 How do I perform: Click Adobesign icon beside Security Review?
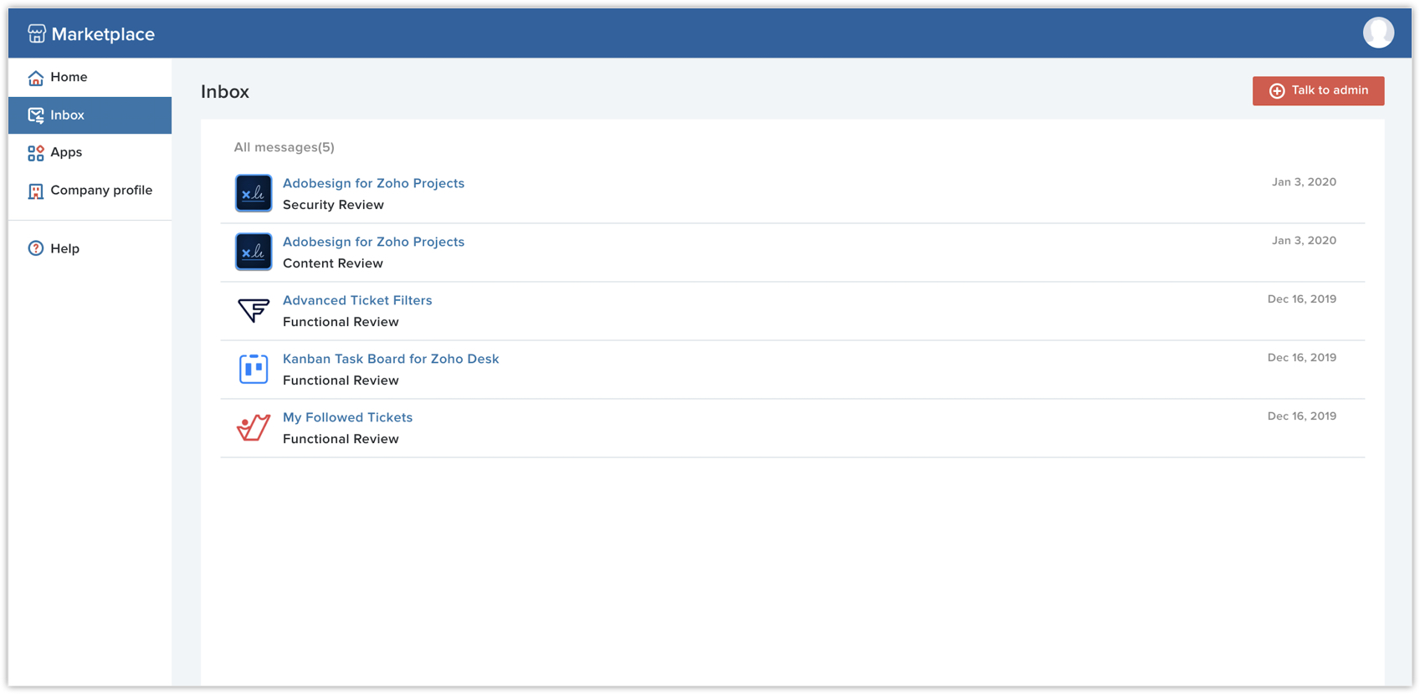254,193
